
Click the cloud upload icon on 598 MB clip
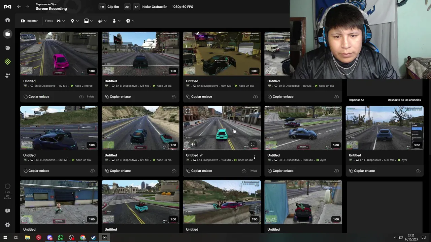tap(418, 171)
